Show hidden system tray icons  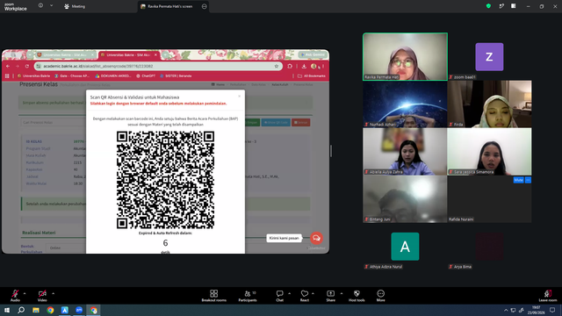(x=506, y=310)
